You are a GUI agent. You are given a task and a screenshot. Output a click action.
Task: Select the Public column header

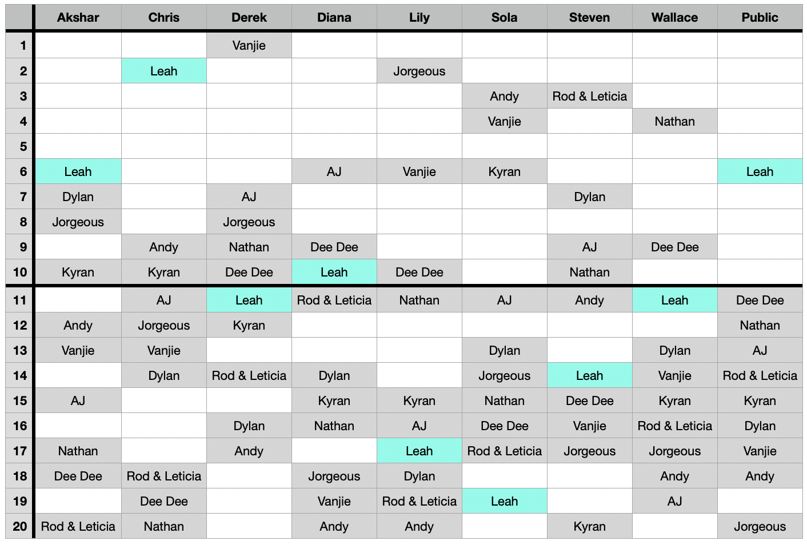[x=760, y=18]
